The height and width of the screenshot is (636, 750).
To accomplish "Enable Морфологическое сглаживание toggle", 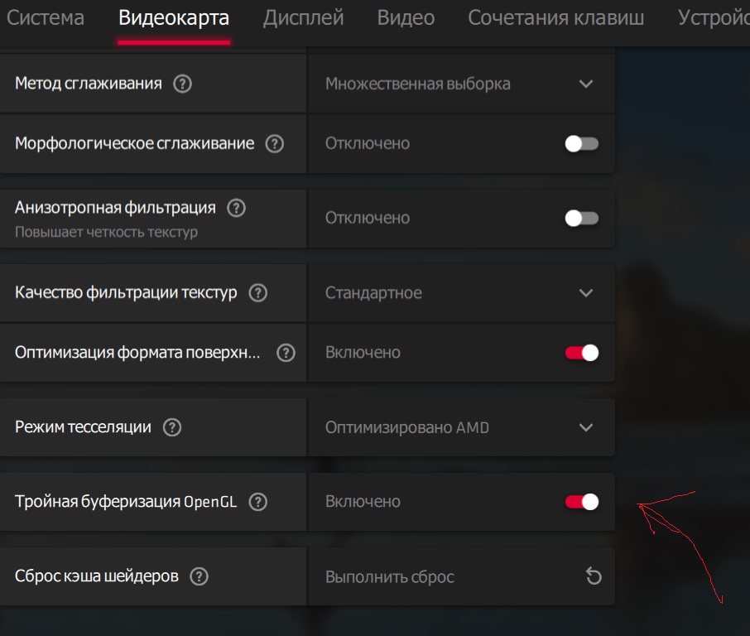I will [x=581, y=143].
